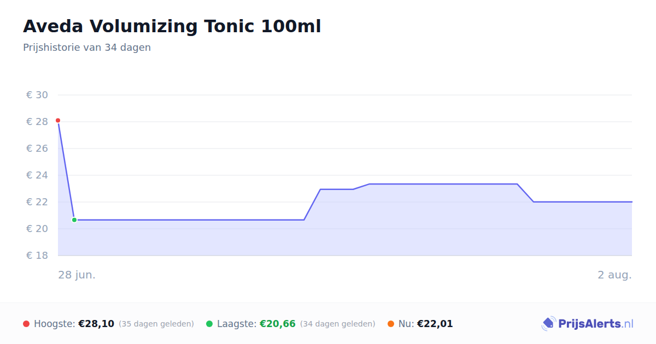Image resolution: width=656 pixels, height=344 pixels.
Task: Click the green lowest-price marker on the chart
Action: [74, 220]
